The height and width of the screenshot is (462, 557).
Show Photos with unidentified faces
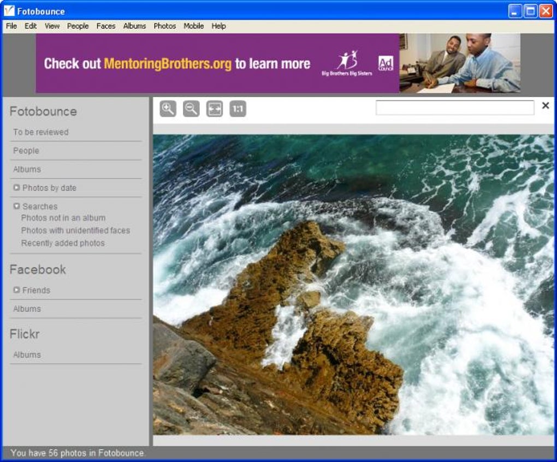coord(76,230)
